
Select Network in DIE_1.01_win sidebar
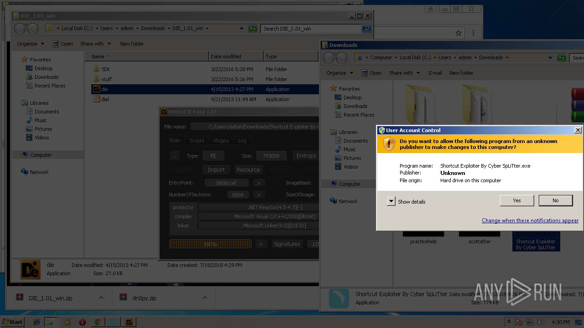click(x=39, y=172)
